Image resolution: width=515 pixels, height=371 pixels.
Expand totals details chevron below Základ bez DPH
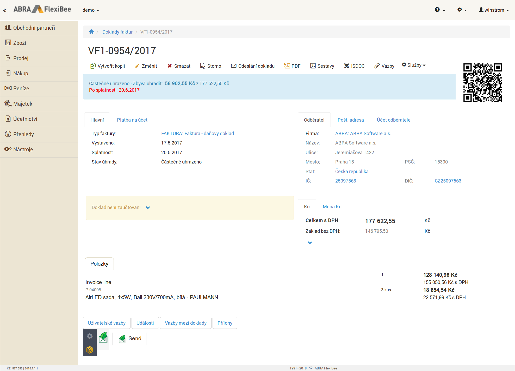click(310, 243)
